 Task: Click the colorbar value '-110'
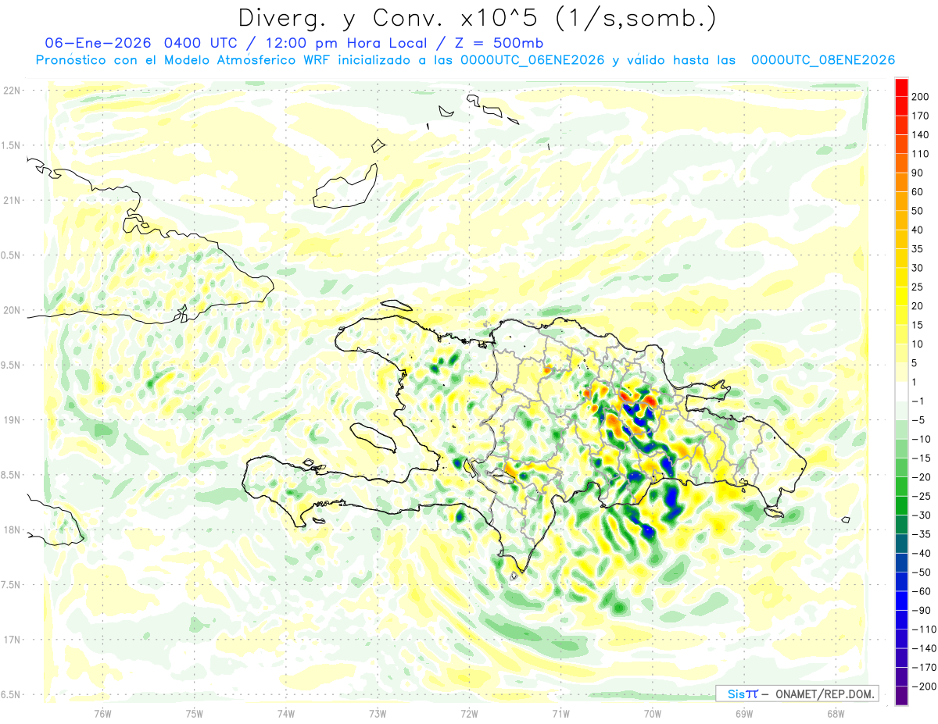[x=924, y=629]
